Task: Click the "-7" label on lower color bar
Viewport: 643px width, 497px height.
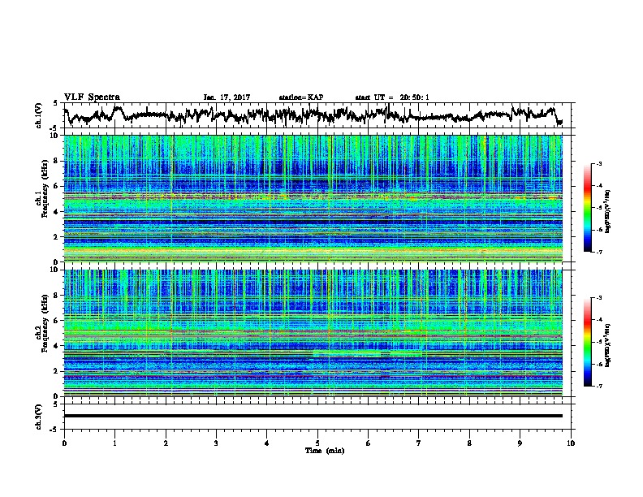Action: click(598, 386)
